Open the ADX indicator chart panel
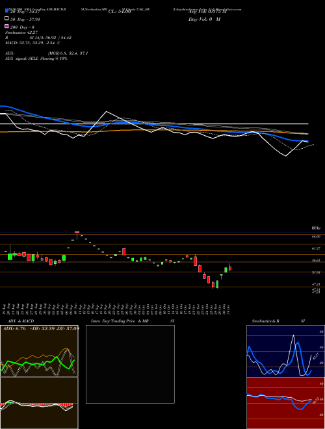Viewport: 325px width, 429px height. 39,351
